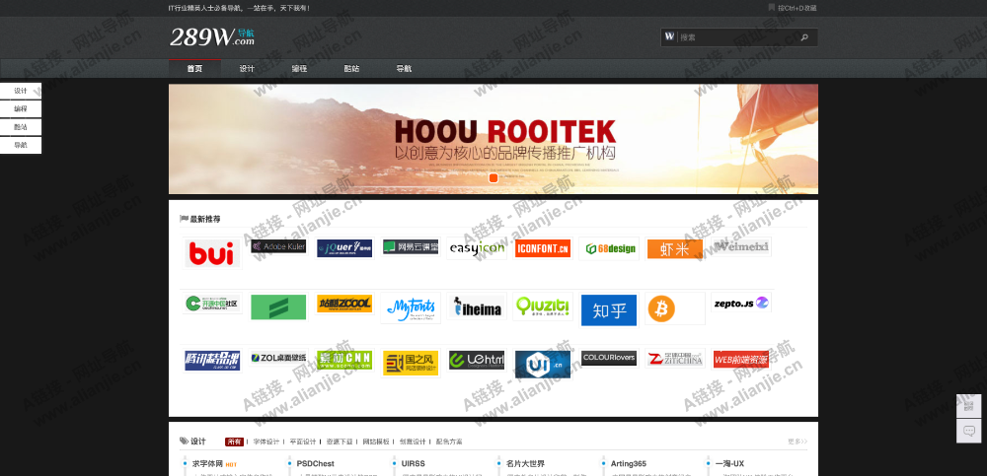The height and width of the screenshot is (476, 987).
Task: Open the 知乎 blue logo
Action: [x=609, y=310]
